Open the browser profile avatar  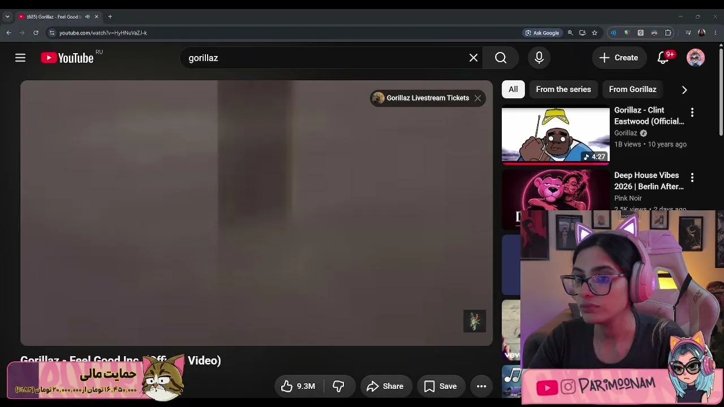[702, 33]
